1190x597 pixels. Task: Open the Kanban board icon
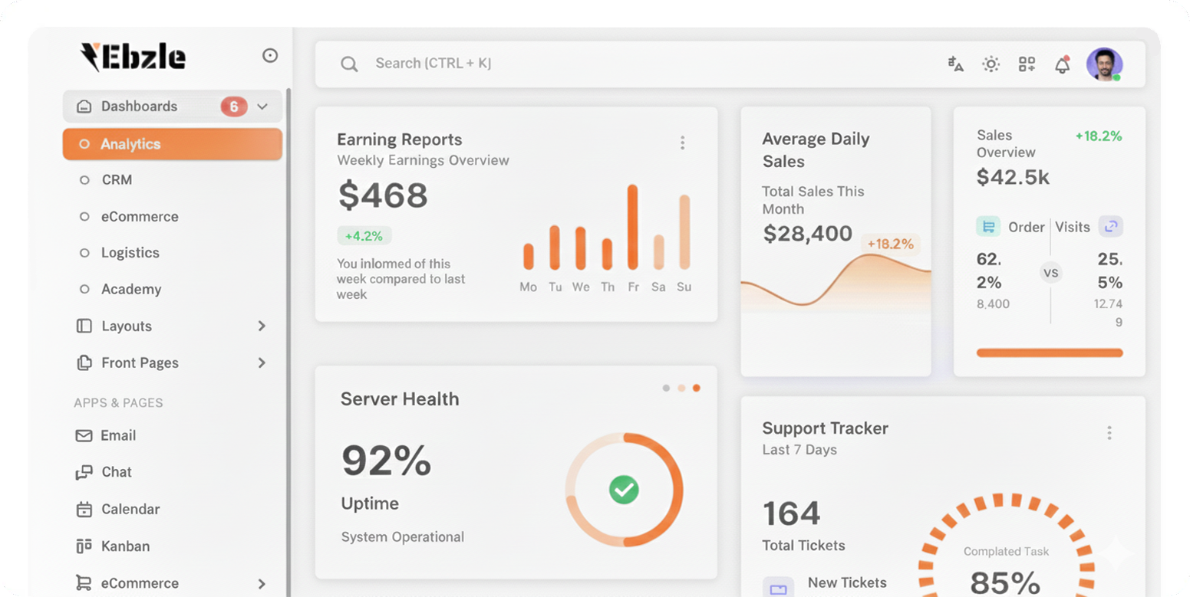(x=84, y=546)
